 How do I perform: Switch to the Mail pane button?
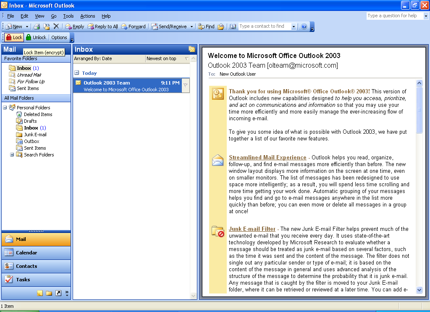tap(36, 239)
